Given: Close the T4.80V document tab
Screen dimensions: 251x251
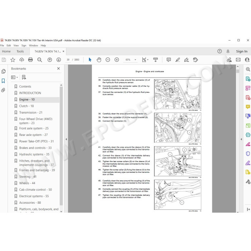Looking at the screenshot, I should coord(63,51).
